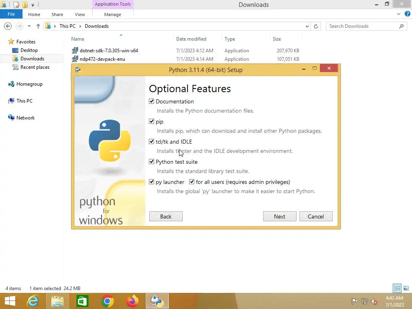The width and height of the screenshot is (412, 309).
Task: Open recent locations dropdown arrow
Action: coord(29,26)
